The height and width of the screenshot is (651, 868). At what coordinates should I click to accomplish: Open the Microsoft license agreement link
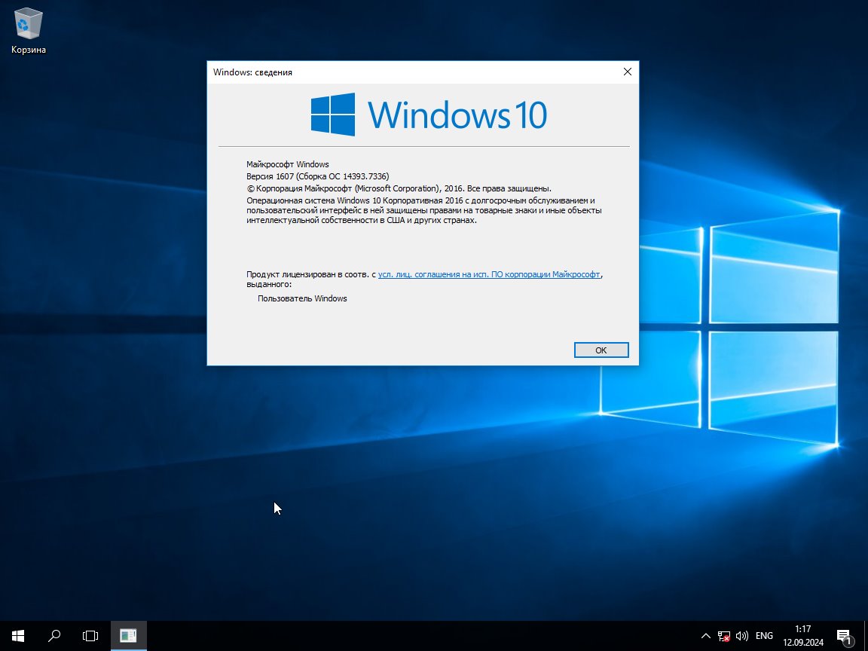coord(489,274)
